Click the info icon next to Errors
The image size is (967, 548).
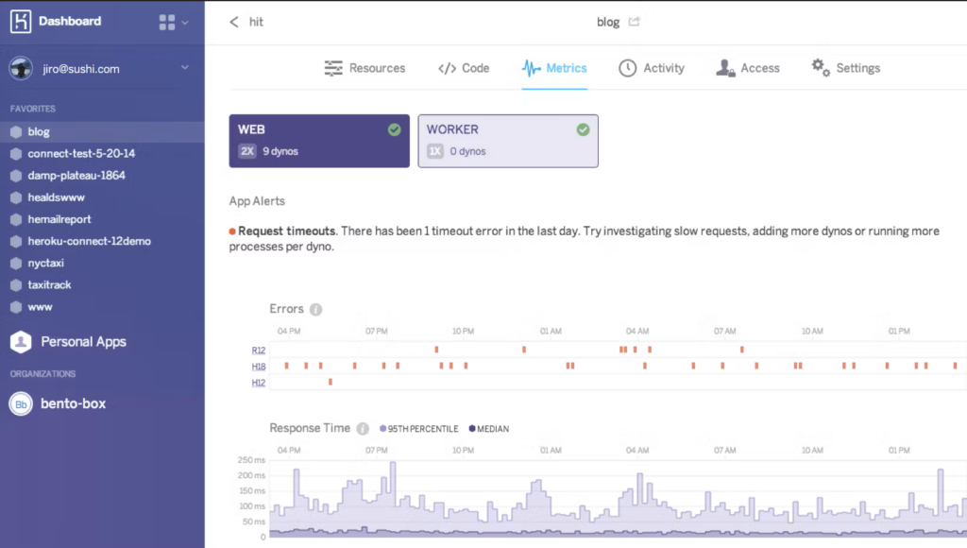317,308
